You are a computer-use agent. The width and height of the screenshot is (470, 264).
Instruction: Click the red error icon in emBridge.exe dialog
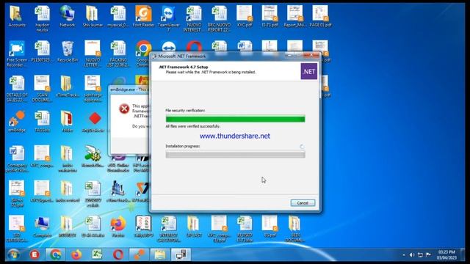click(124, 109)
